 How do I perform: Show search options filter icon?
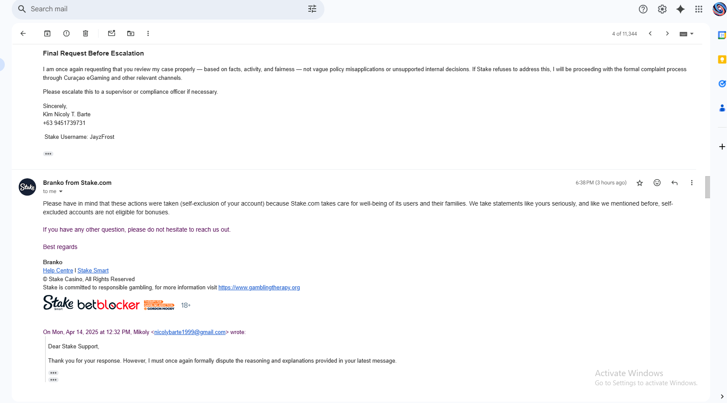[x=312, y=9]
